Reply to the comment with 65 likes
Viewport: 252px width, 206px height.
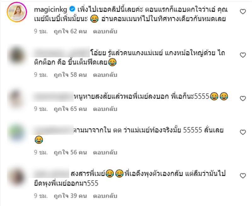(x=105, y=109)
